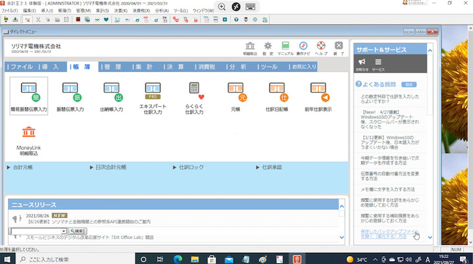Open ウィンドウ(W) menu
Image resolution: width=473 pixels, height=264 pixels.
[203, 11]
